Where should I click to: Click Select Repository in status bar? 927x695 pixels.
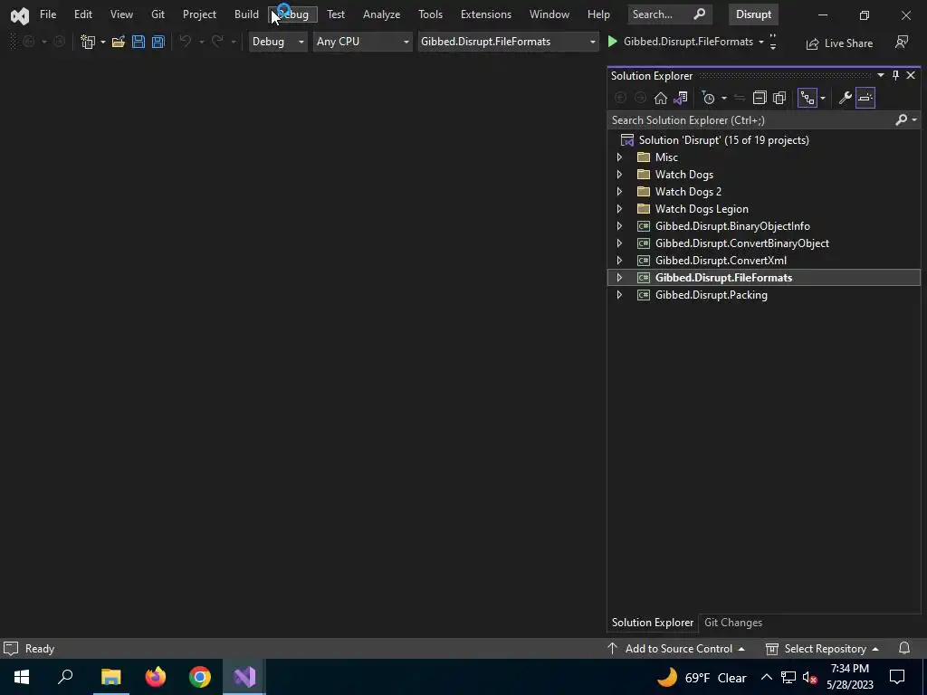(x=822, y=648)
